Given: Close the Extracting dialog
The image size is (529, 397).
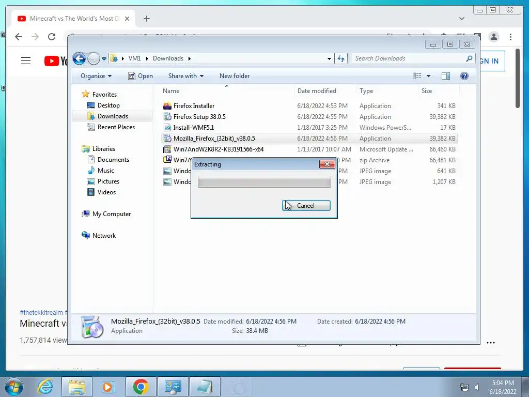Looking at the screenshot, I should click(327, 164).
